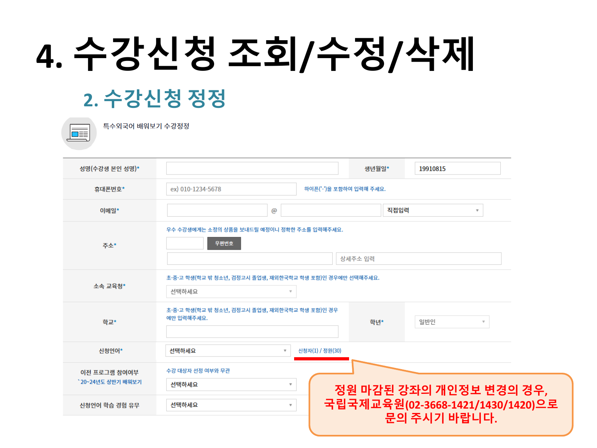The height and width of the screenshot is (448, 597).
Task: Click the email ID input field
Action: coord(217,210)
